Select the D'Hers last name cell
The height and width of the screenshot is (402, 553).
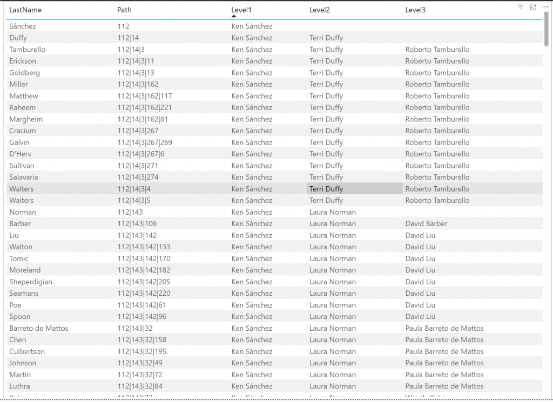(x=22, y=154)
